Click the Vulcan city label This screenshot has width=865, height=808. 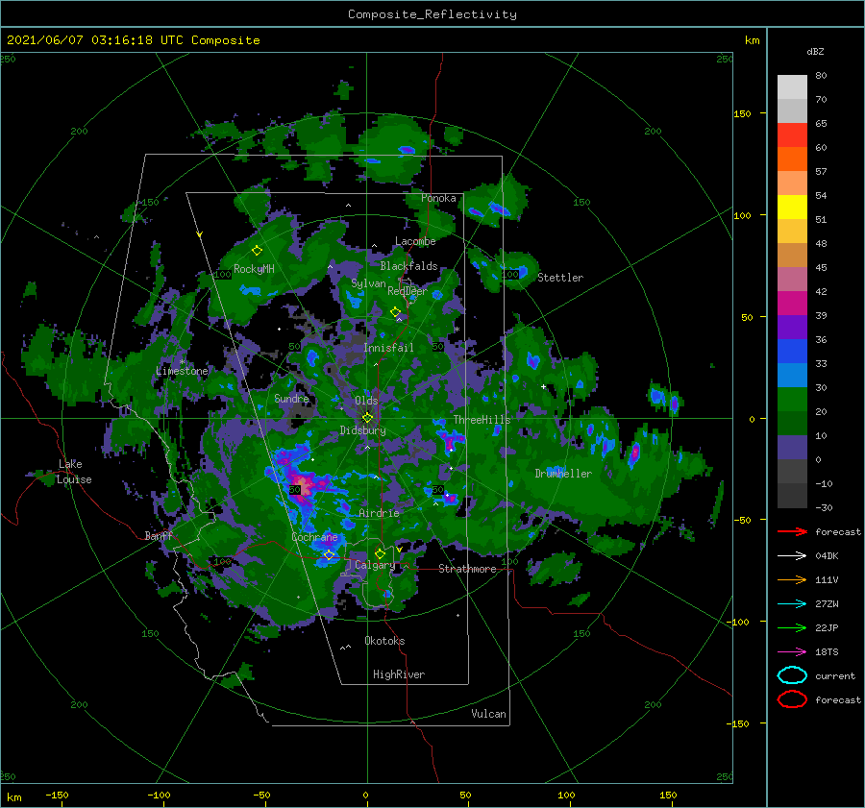click(x=489, y=714)
